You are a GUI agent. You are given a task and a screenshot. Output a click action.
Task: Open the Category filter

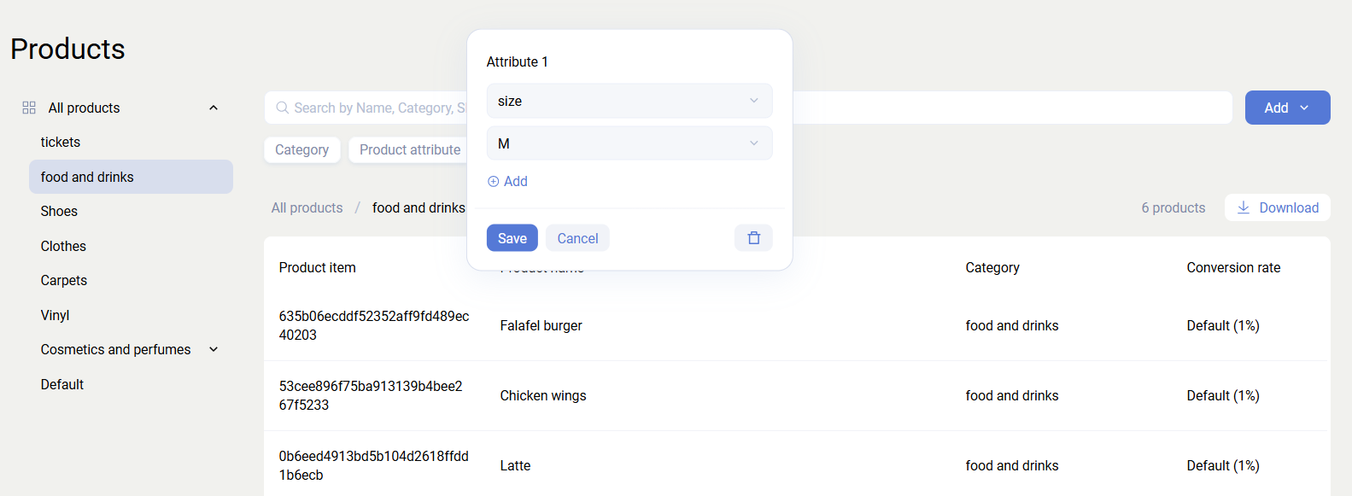pyautogui.click(x=301, y=149)
